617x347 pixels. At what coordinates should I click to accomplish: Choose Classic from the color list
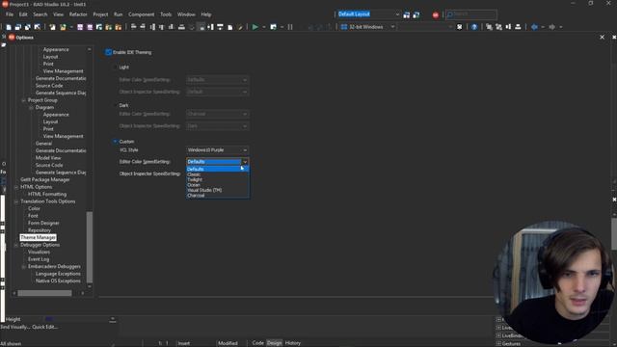tap(218, 174)
